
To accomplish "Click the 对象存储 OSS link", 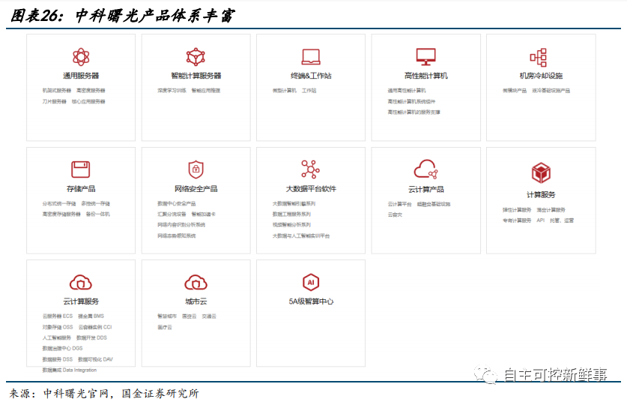I will [58, 327].
